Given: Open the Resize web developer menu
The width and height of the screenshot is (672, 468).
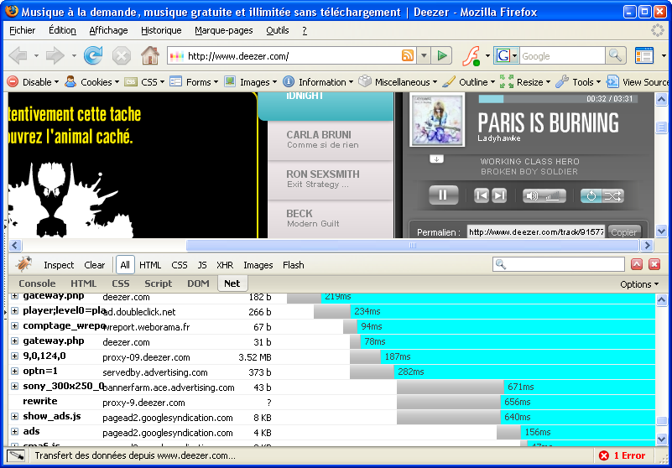Looking at the screenshot, I should (525, 82).
